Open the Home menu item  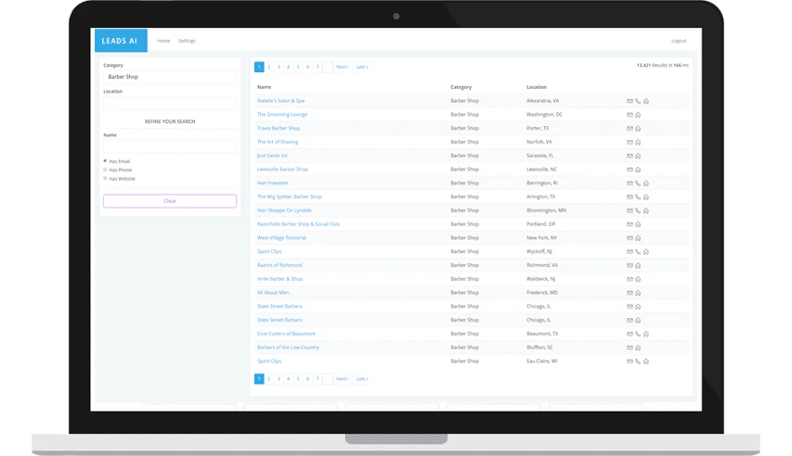(163, 41)
